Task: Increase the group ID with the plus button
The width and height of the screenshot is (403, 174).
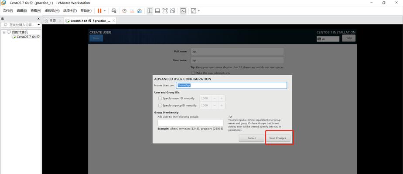Action: pos(222,105)
